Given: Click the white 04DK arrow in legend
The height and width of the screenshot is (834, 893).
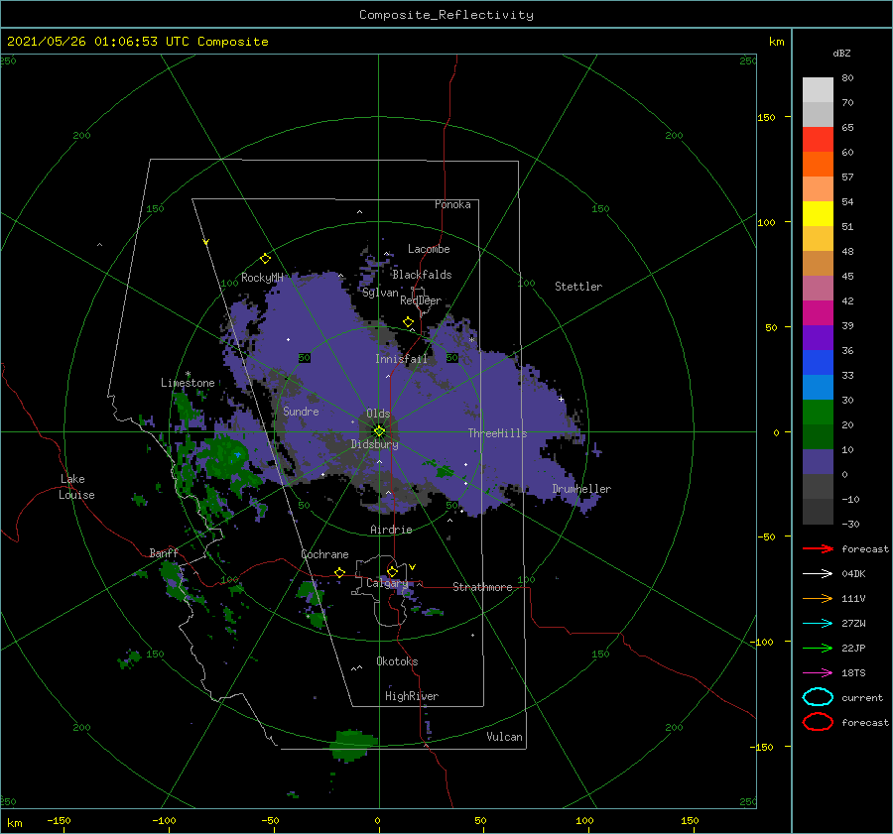Looking at the screenshot, I should [x=818, y=573].
